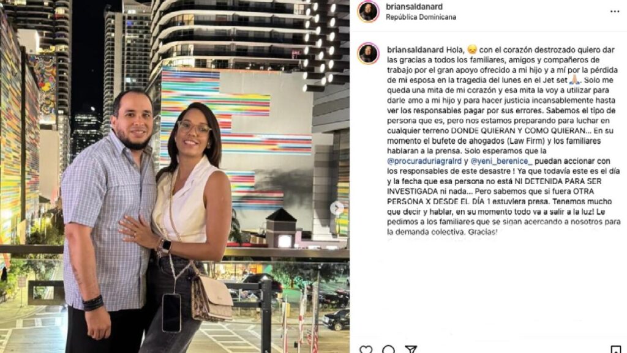This screenshot has width=627, height=353.
Task: Click briansaldanard username in the caption
Action: [x=416, y=50]
